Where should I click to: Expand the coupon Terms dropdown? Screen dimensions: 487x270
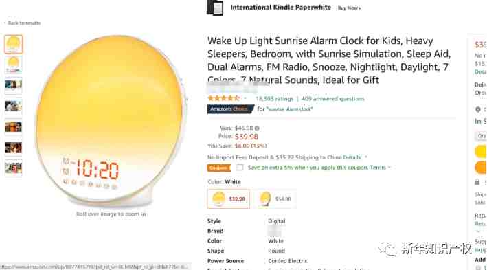coord(389,168)
